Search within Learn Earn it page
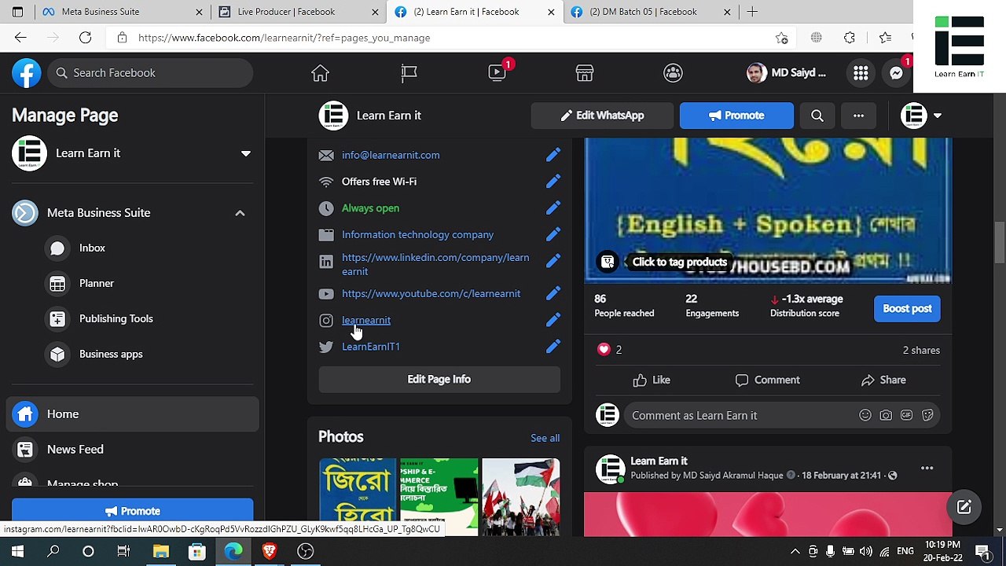1006x566 pixels. tap(817, 116)
